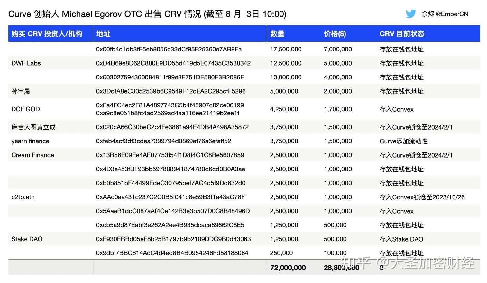Click address 0x13B56E09Ee4AE07753f54f1D8f4C1C8Be5607859

(170, 155)
